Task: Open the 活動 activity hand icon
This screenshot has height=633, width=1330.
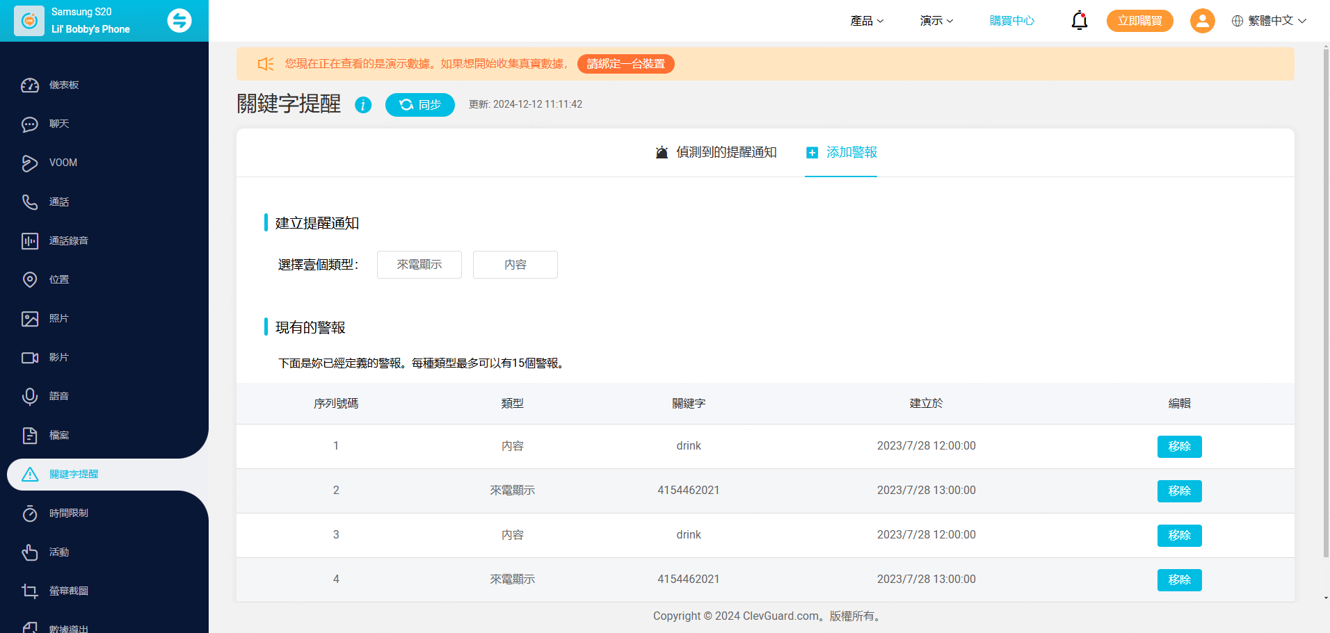Action: click(30, 552)
